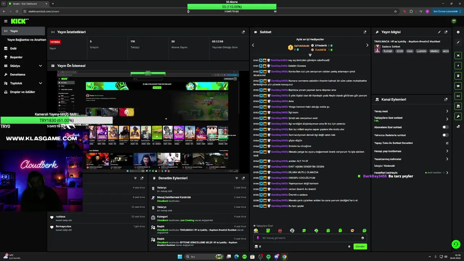Image resolution: width=464 pixels, height=261 pixels.
Task: Pop out the Yayın İstatistikleri panel
Action: click(243, 32)
